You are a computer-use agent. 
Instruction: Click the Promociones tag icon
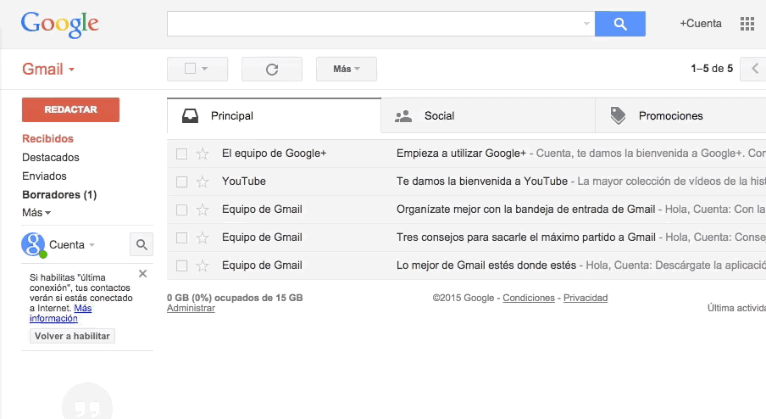(x=618, y=115)
